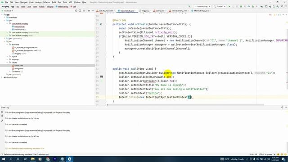The height and width of the screenshot is (162, 288).
Task: Open Project panel gear settings
Action: 89,11
